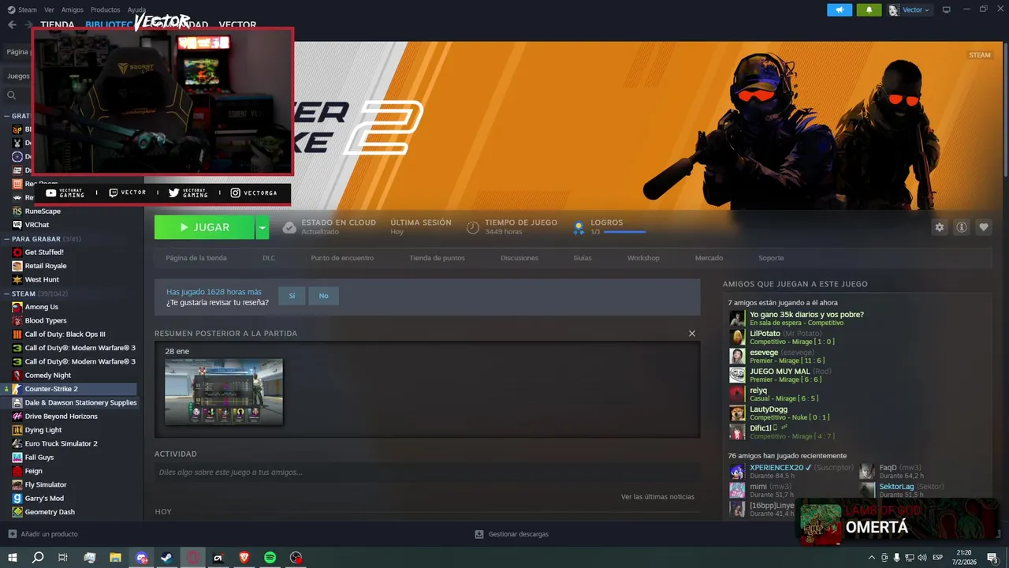Viewport: 1009px width, 568px height.
Task: Open the DLC tab
Action: coord(269,258)
